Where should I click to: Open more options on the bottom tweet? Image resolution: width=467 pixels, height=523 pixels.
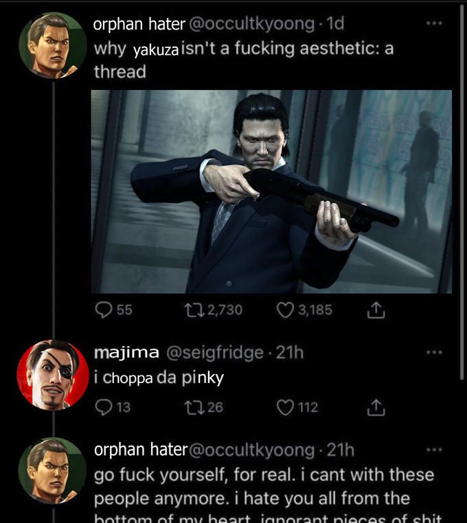coord(431,450)
